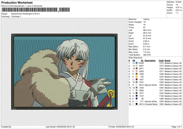Click the Trims value 61

[x=144, y=27]
